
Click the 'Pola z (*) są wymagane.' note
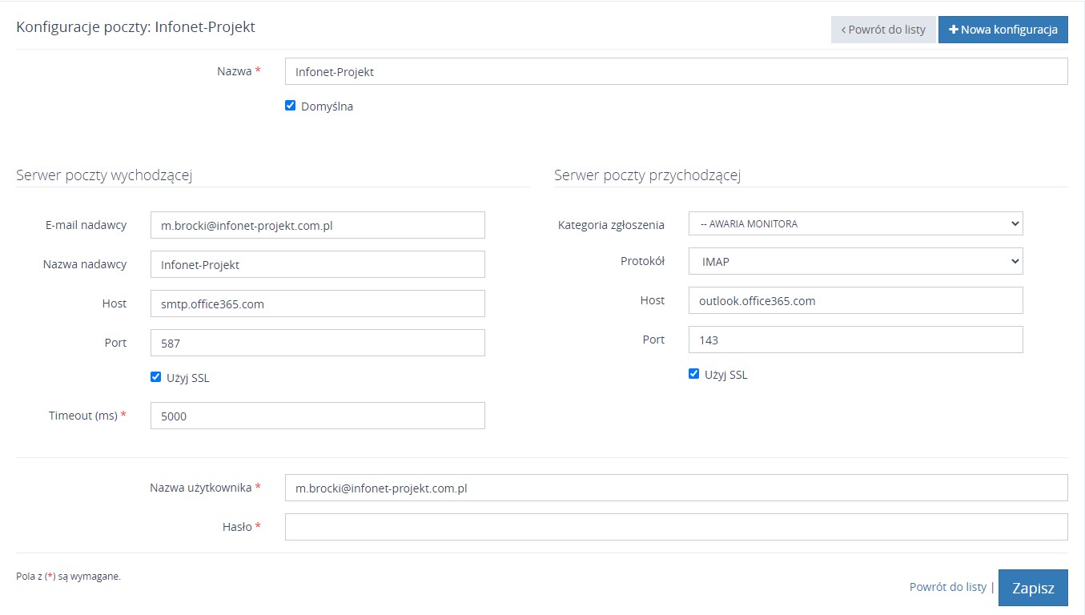pos(69,576)
